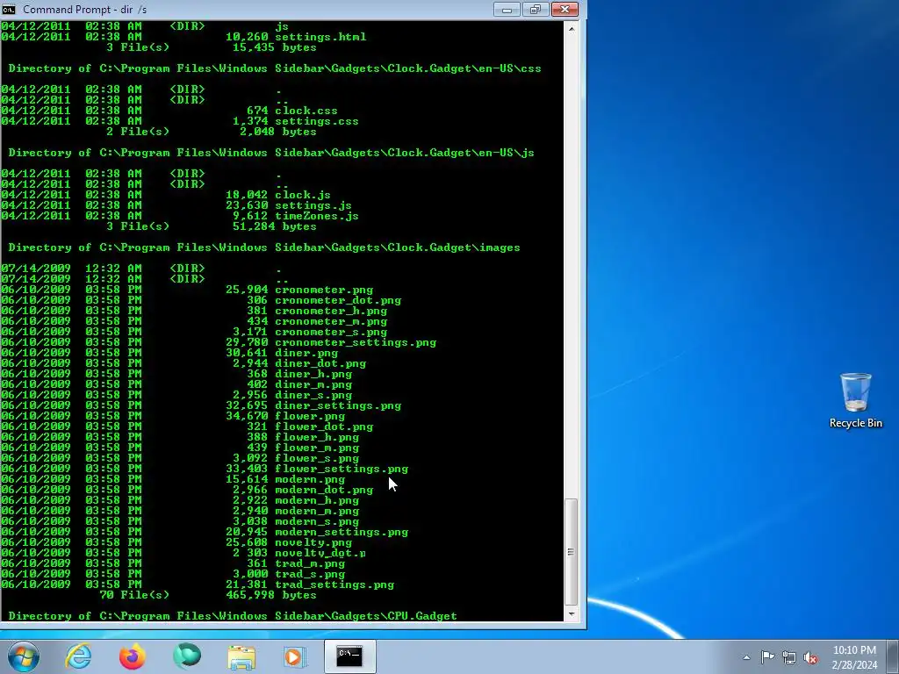Click the 'settings.js' file name
899x674 pixels.
(313, 205)
